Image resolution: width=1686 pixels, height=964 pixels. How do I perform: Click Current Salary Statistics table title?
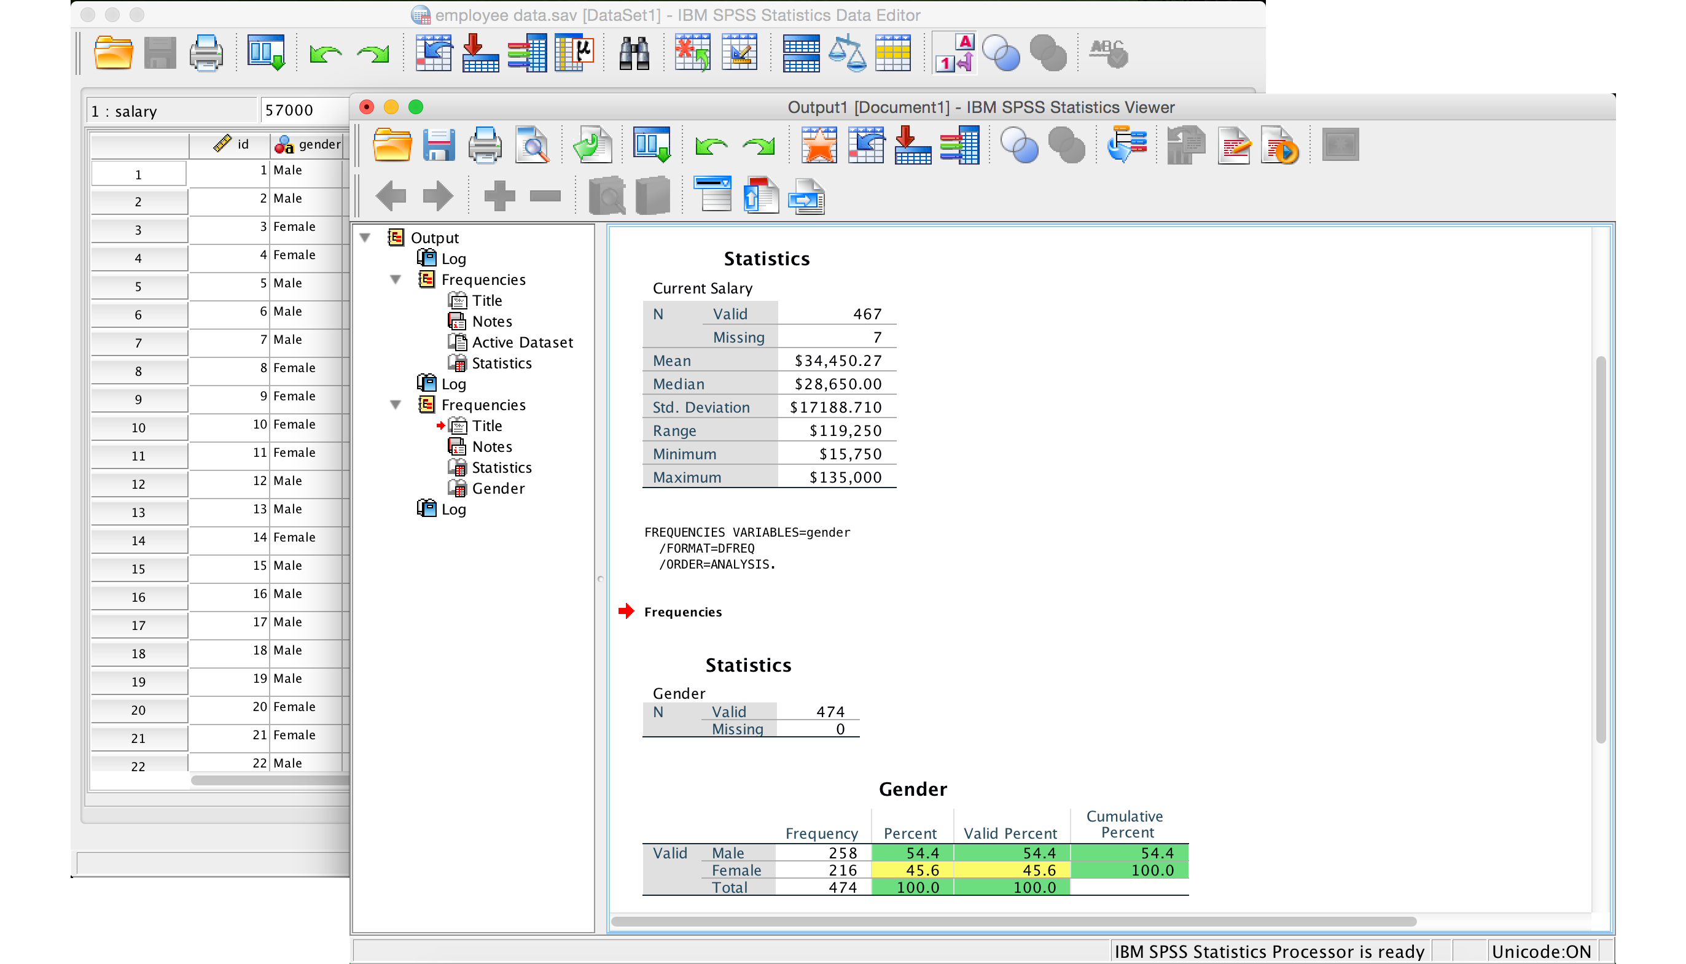[766, 259]
